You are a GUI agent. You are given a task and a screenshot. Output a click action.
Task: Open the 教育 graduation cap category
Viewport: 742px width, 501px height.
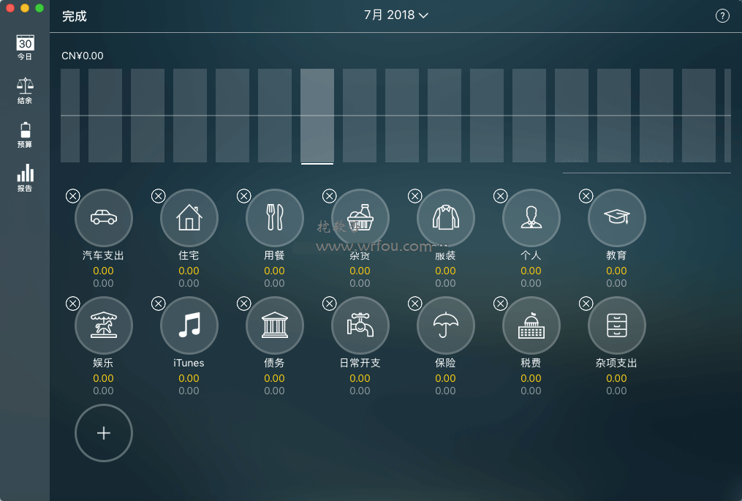pos(616,218)
